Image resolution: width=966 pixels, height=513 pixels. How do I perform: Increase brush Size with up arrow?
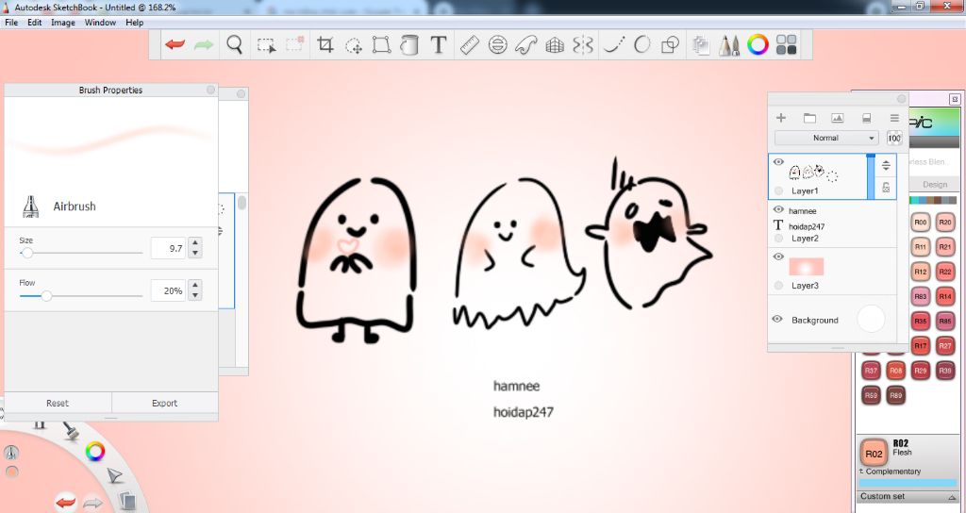(x=195, y=242)
